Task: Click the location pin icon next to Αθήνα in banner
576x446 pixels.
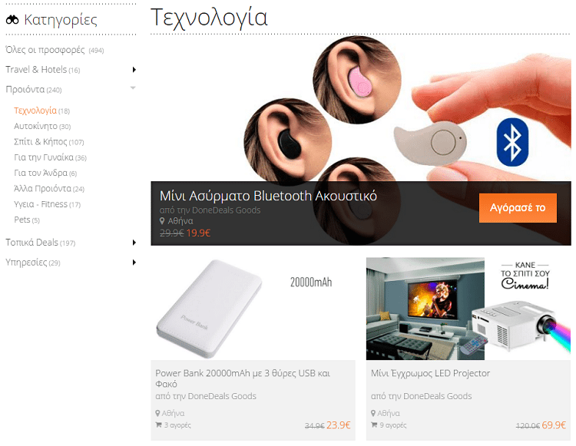Action: [x=162, y=221]
